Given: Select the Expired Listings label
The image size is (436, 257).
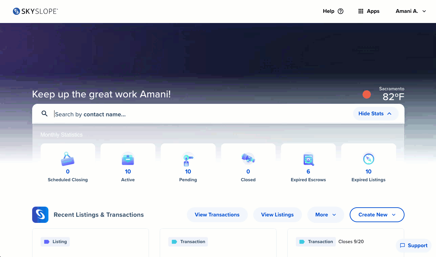Looking at the screenshot, I should 368,180.
